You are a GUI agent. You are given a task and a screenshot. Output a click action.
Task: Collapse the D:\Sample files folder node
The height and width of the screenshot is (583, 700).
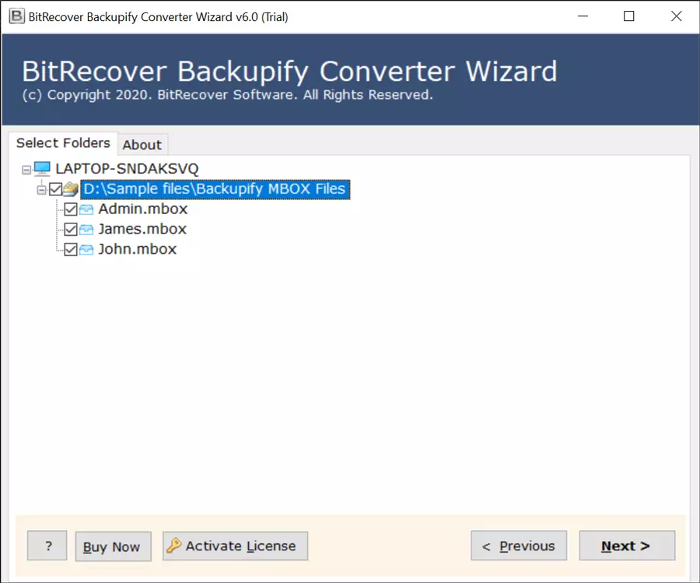[41, 191]
